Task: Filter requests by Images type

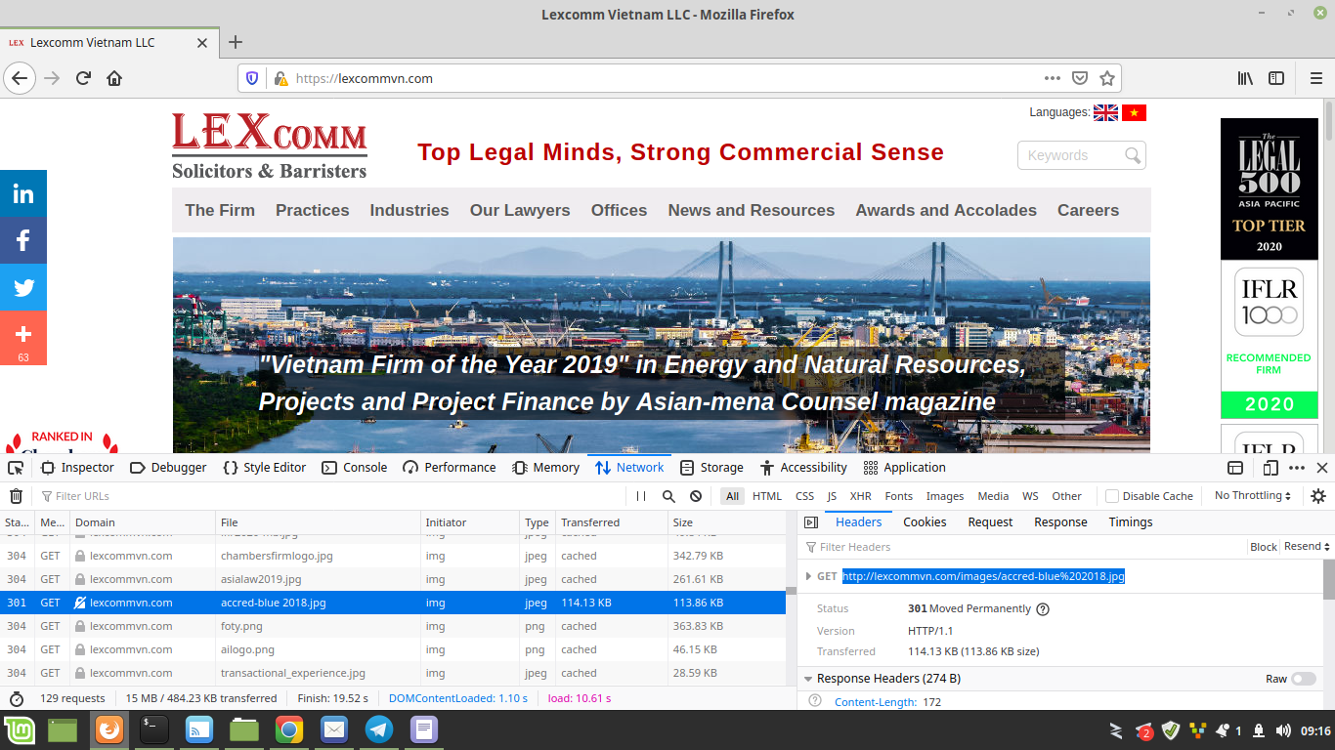Action: (x=945, y=496)
